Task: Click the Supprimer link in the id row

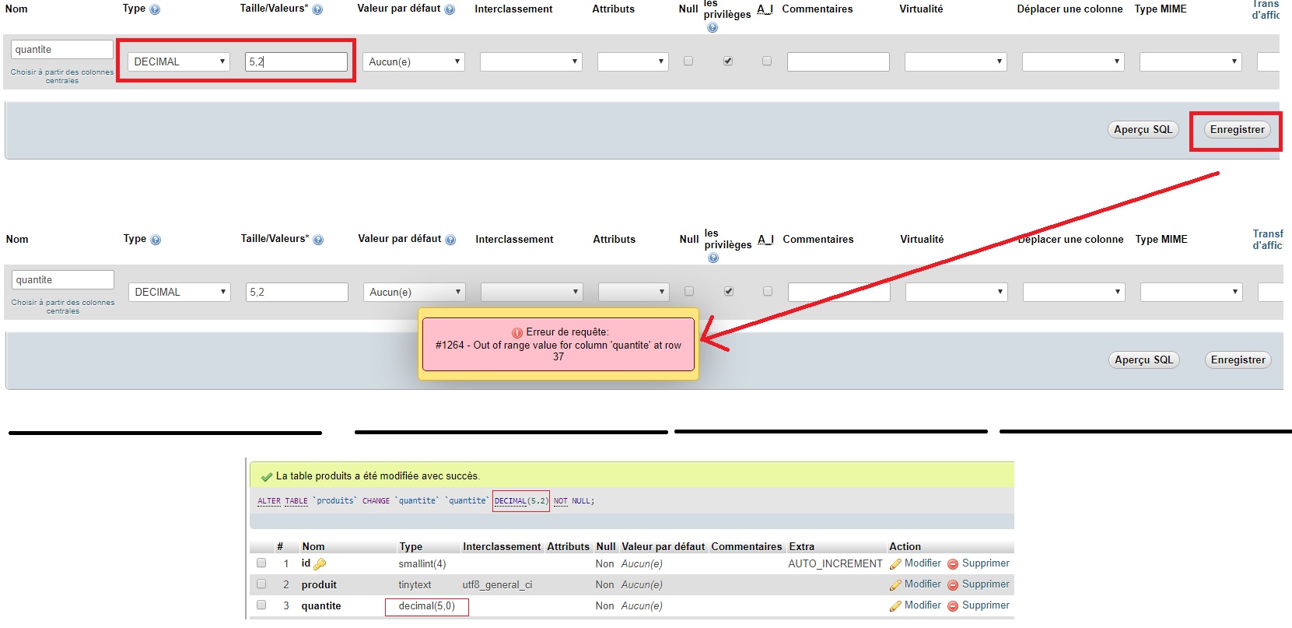Action: 986,563
